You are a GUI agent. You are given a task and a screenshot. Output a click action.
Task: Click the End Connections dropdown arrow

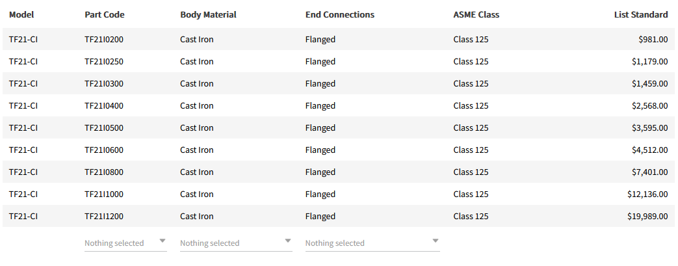pyautogui.click(x=436, y=241)
